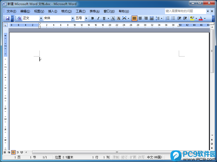
Task: Click the right indent marker on ruler
Action: (179, 25)
